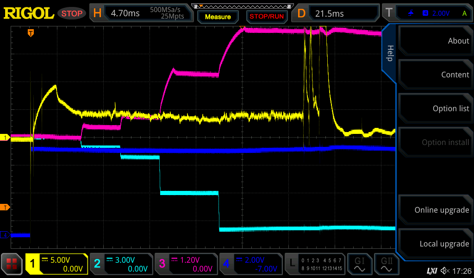Toggle channel 3 magenta 1.20V label
Image resolution: width=474 pixels, height=278 pixels.
(x=186, y=264)
